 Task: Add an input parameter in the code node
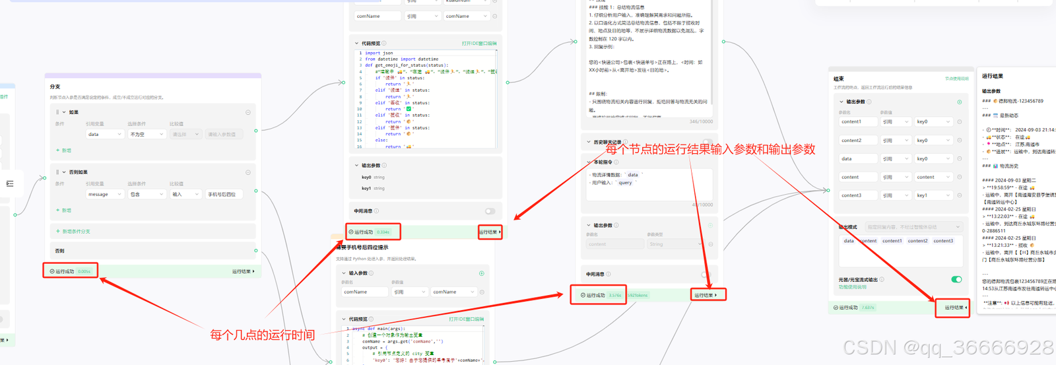click(x=481, y=273)
